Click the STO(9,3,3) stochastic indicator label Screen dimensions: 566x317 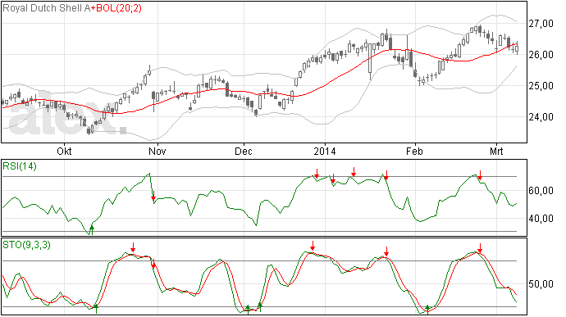click(27, 245)
